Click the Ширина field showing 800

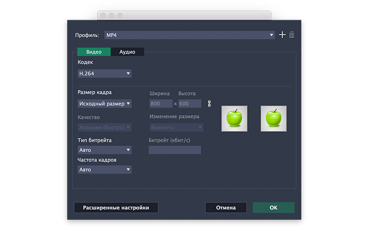[x=160, y=104]
